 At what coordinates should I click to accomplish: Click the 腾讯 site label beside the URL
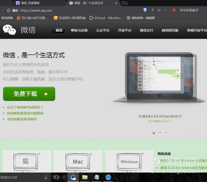pos(15,10)
